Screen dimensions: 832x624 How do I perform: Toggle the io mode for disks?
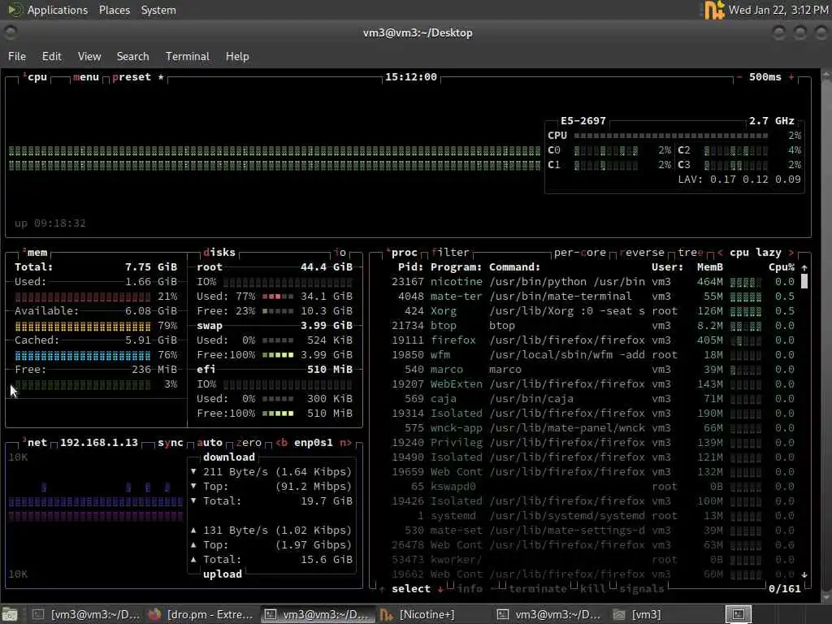point(340,253)
